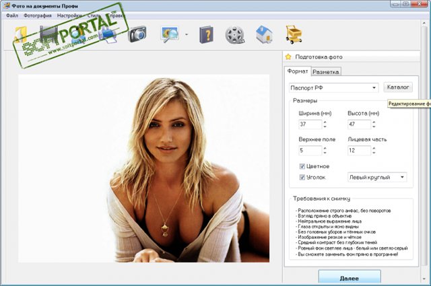Click requirement line 'Изображение резкое и чёткое'
Image resolution: width=431 pixels, height=286 pixels.
329,237
